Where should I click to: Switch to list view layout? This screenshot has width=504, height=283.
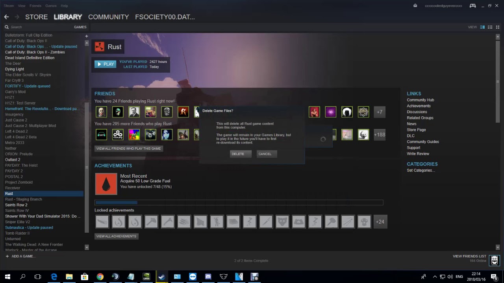tap(490, 27)
